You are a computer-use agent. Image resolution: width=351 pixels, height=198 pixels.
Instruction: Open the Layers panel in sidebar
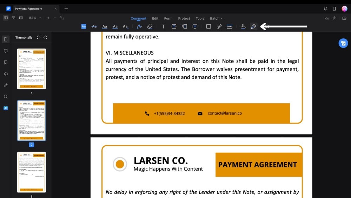click(x=6, y=74)
